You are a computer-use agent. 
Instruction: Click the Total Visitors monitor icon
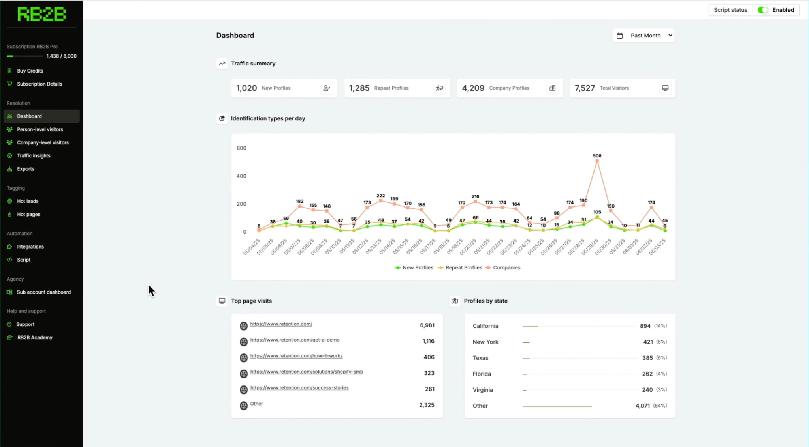tap(665, 88)
